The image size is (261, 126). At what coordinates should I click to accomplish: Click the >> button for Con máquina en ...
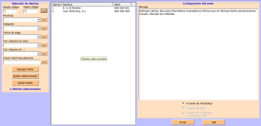click(44, 54)
